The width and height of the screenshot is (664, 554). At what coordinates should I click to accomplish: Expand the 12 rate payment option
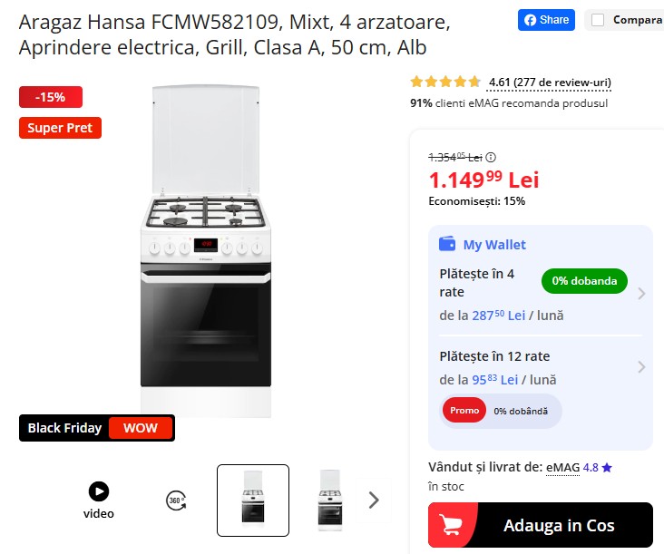pos(641,367)
